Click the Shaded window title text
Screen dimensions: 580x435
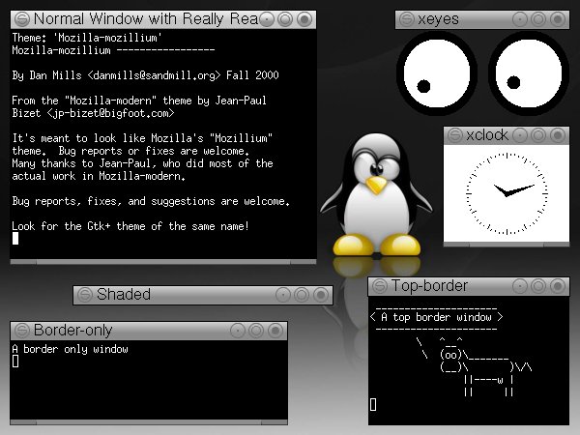[124, 295]
